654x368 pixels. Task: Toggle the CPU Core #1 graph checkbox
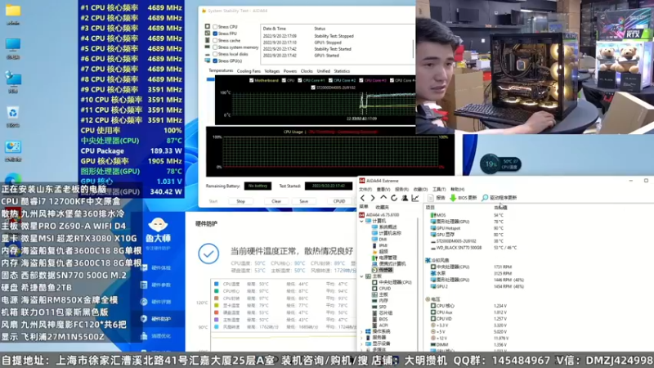click(x=300, y=80)
